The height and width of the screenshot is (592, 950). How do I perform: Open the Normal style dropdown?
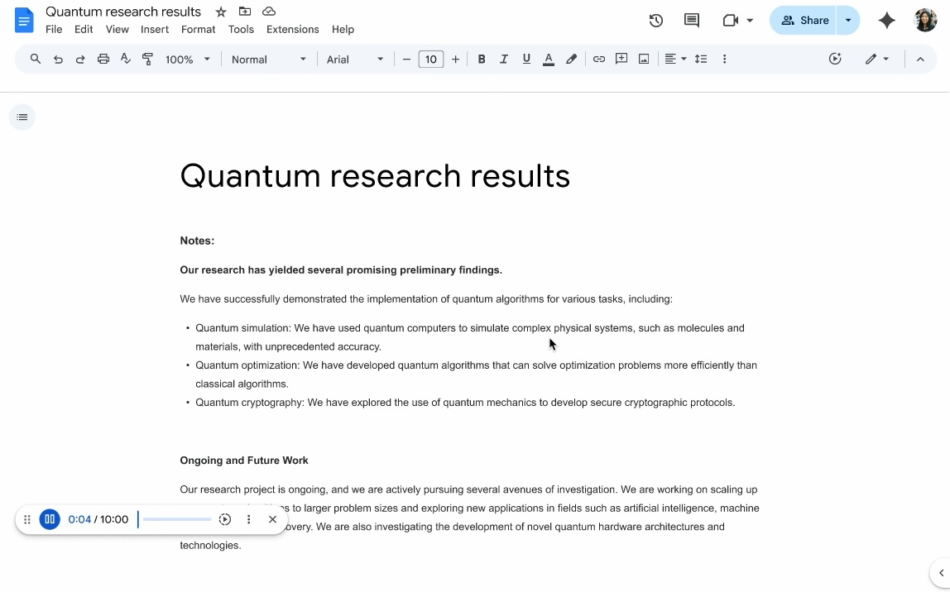coord(266,59)
